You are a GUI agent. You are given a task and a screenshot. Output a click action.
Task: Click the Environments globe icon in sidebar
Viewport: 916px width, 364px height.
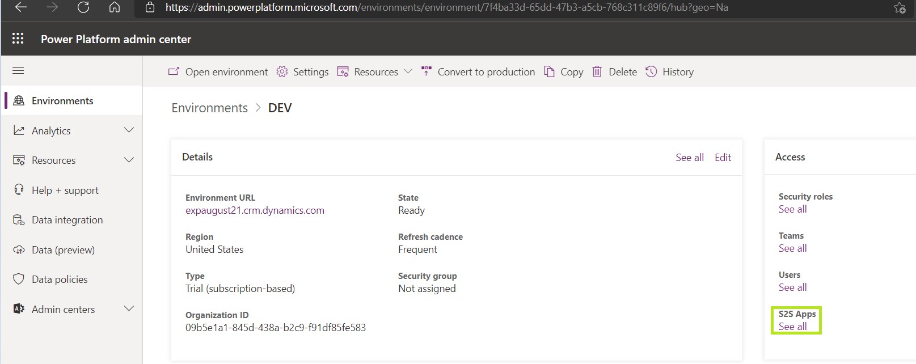coord(19,100)
